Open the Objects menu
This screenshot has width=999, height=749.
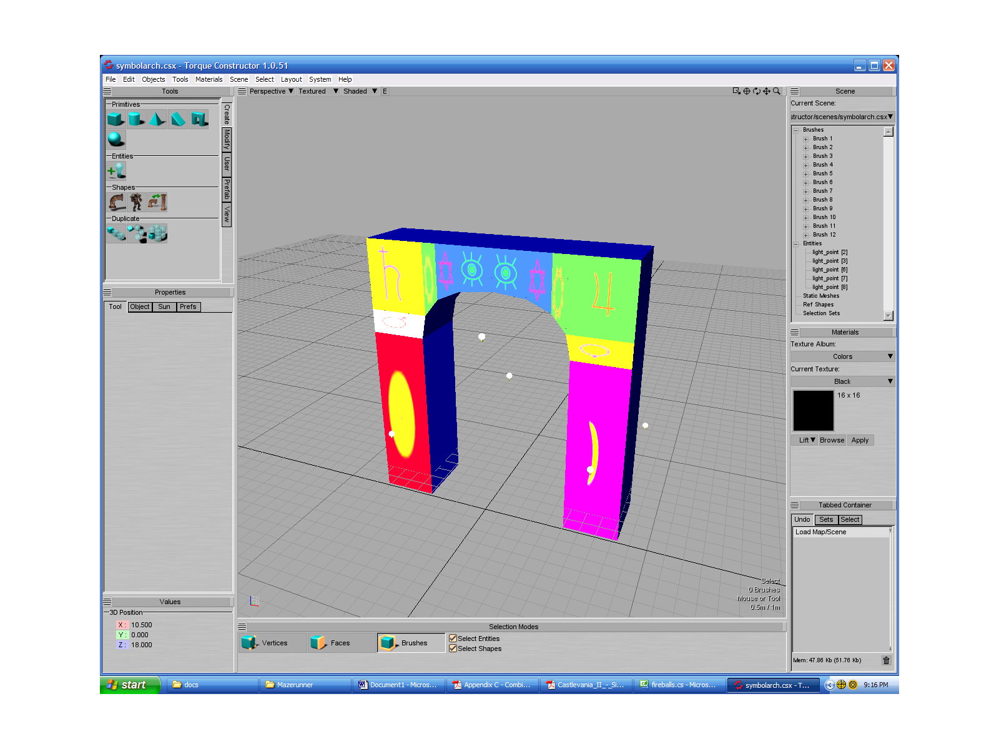pyautogui.click(x=154, y=79)
